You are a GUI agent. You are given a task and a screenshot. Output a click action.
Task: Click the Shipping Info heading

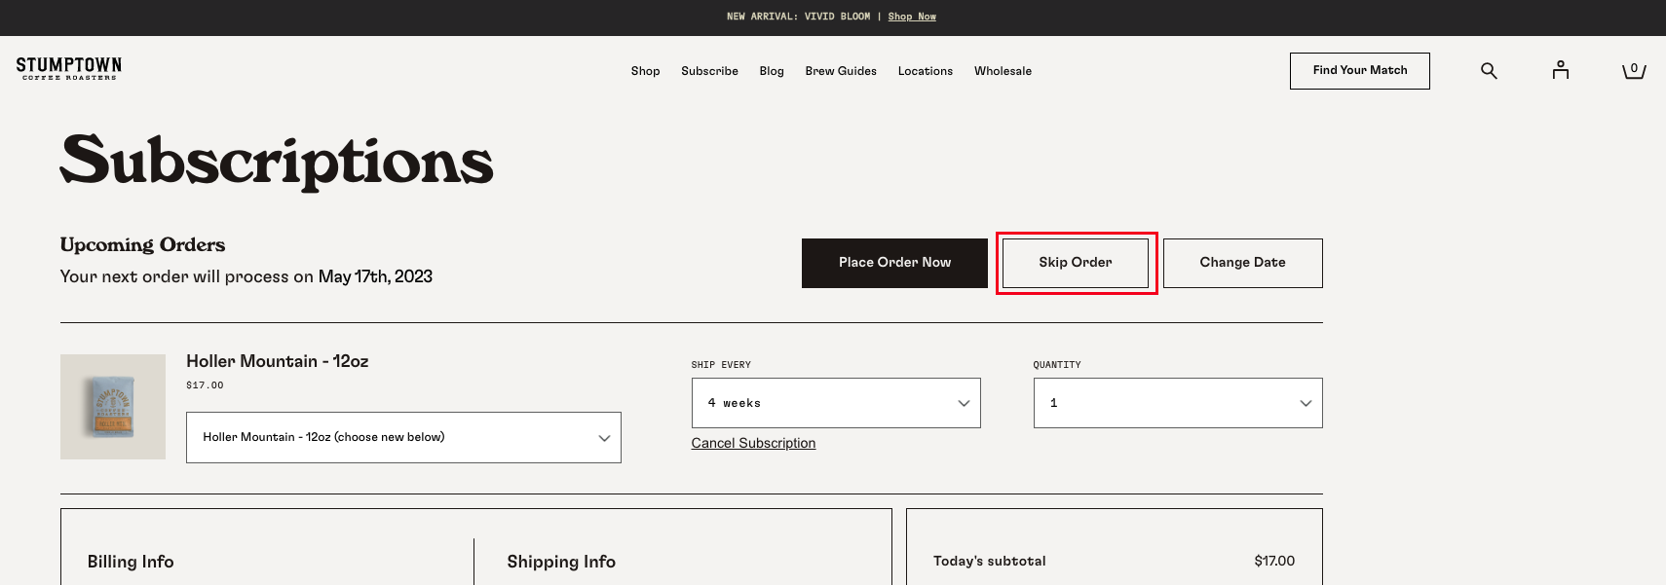click(561, 562)
